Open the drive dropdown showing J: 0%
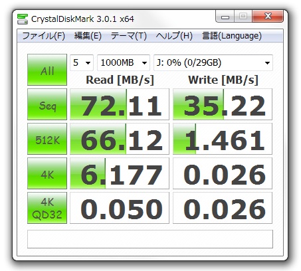This screenshot has height=271, width=301. (213, 63)
